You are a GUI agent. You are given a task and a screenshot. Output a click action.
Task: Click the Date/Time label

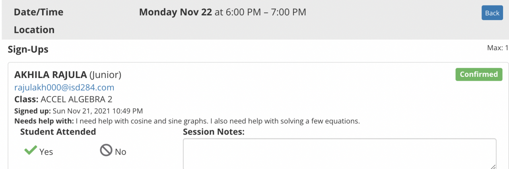[39, 12]
